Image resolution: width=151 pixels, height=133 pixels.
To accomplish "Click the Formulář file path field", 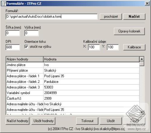I will tap(52, 17).
